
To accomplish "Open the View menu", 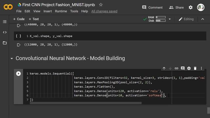I will click(37, 11).
